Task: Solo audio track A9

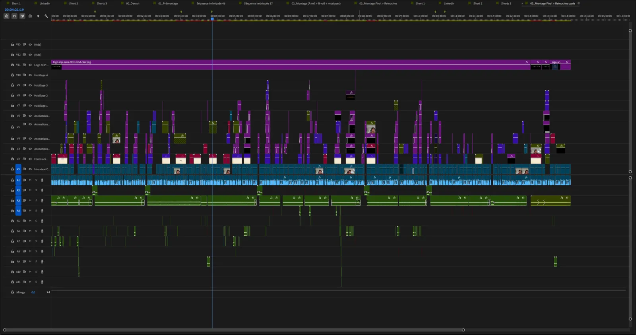Action: (x=36, y=262)
